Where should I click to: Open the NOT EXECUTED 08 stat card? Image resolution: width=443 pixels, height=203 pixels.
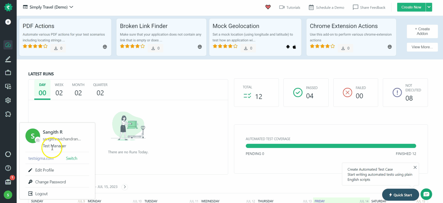pyautogui.click(x=405, y=93)
